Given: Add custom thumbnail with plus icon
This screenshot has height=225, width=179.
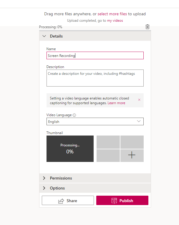Looking at the screenshot, I should (132, 155).
